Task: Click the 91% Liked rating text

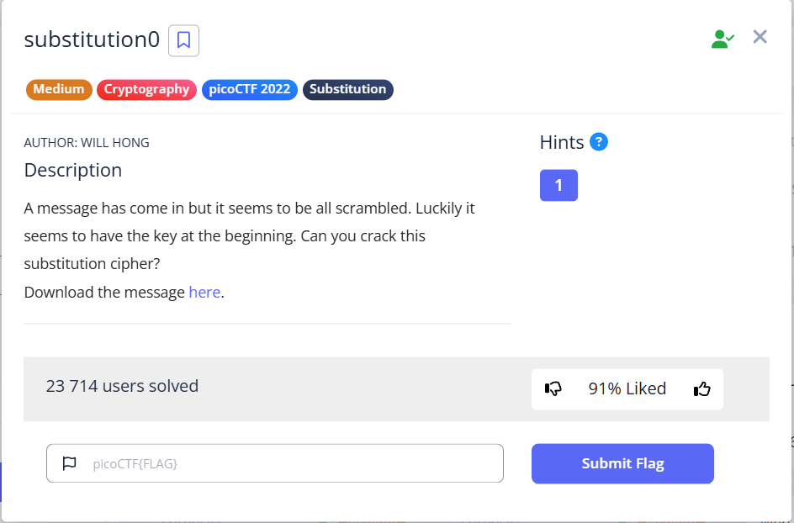Action: pyautogui.click(x=627, y=388)
